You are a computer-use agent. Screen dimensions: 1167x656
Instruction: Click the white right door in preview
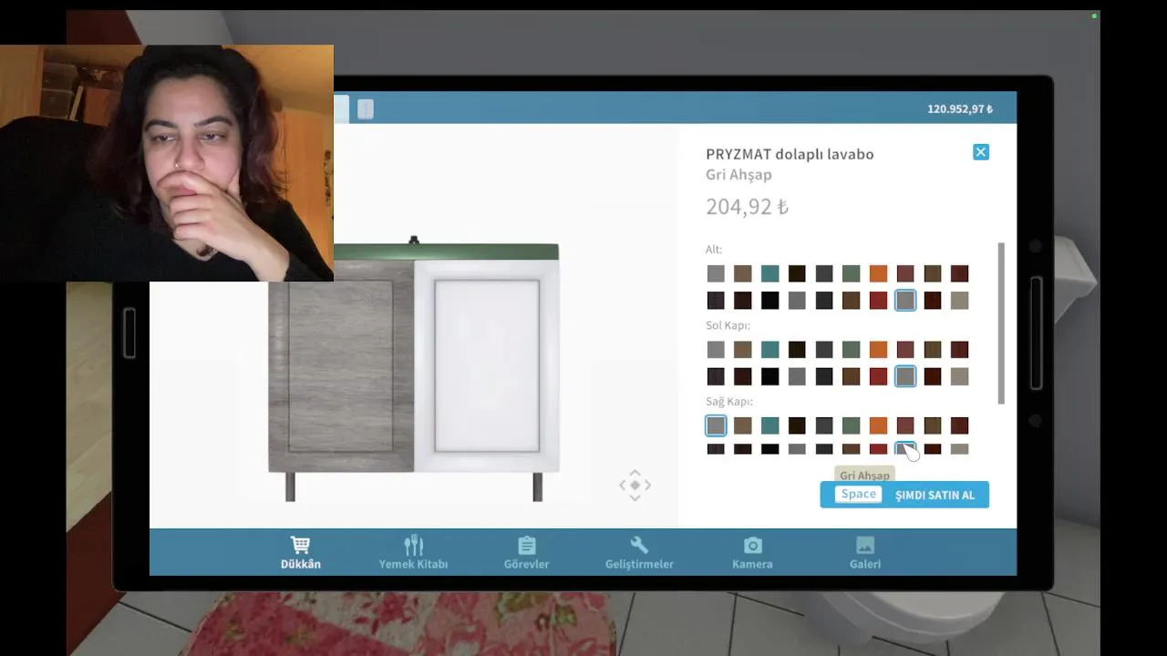[x=487, y=365]
